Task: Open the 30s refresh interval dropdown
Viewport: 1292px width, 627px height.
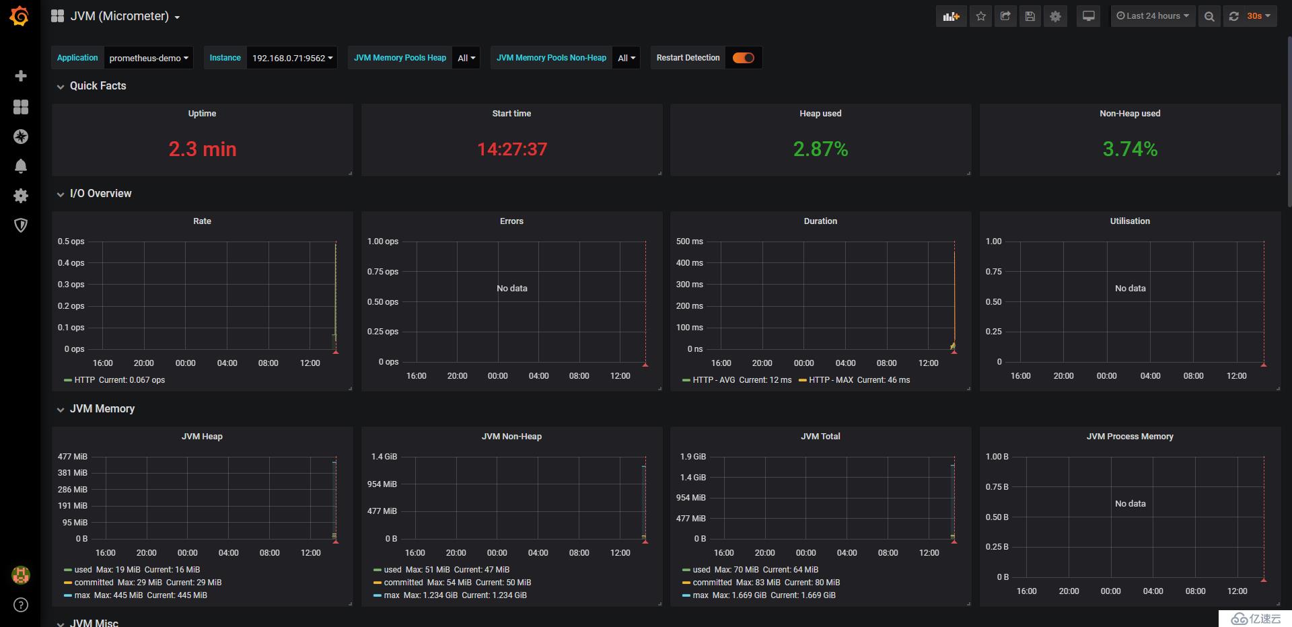Action: [1259, 16]
